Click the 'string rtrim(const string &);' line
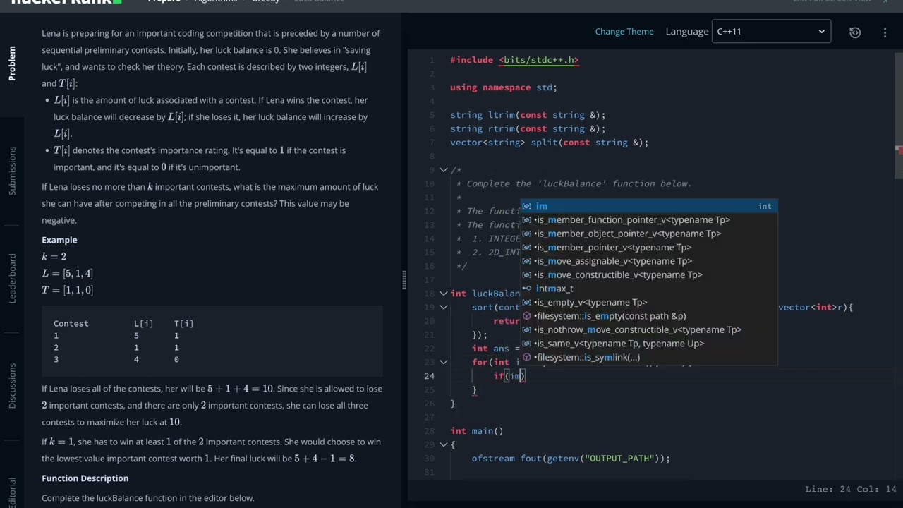Screen dimensions: 903x508 [x=528, y=128]
